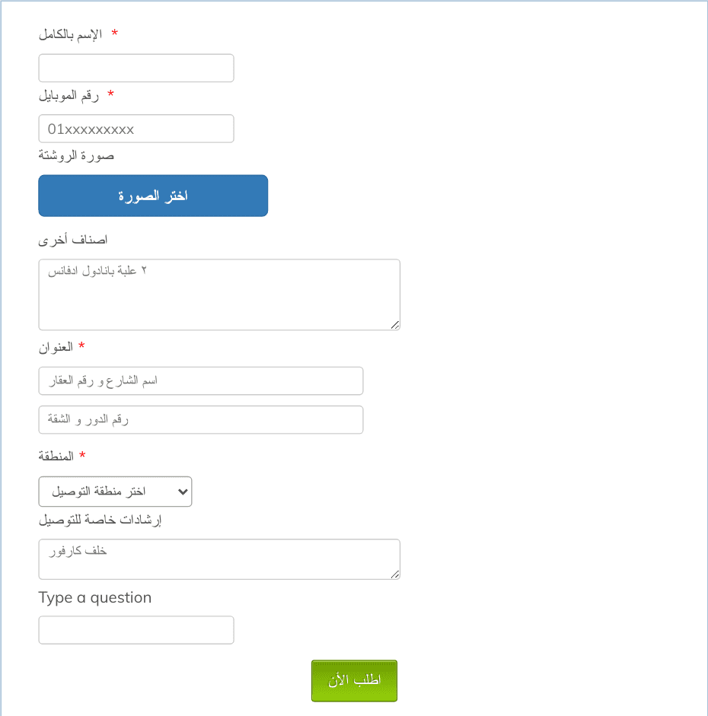The width and height of the screenshot is (708, 716).
Task: Click the العنوان address label
Action: point(56,348)
